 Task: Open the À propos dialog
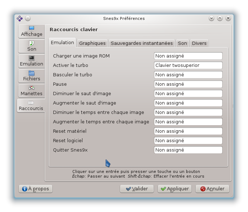[x=36, y=189]
